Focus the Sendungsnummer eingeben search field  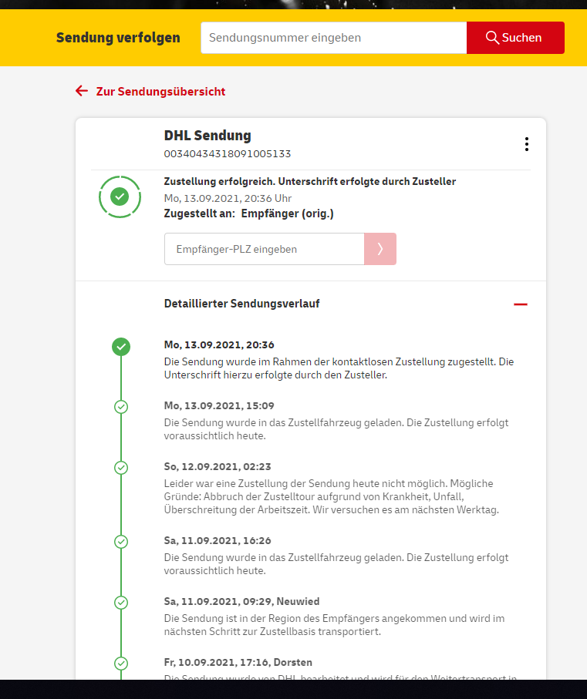[333, 38]
